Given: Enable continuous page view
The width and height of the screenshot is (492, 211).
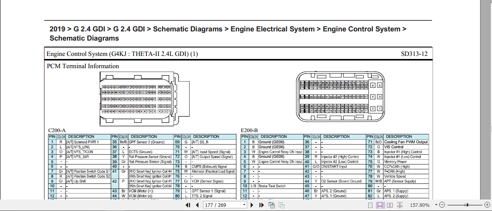Looking at the screenshot, I should [x=380, y=205].
